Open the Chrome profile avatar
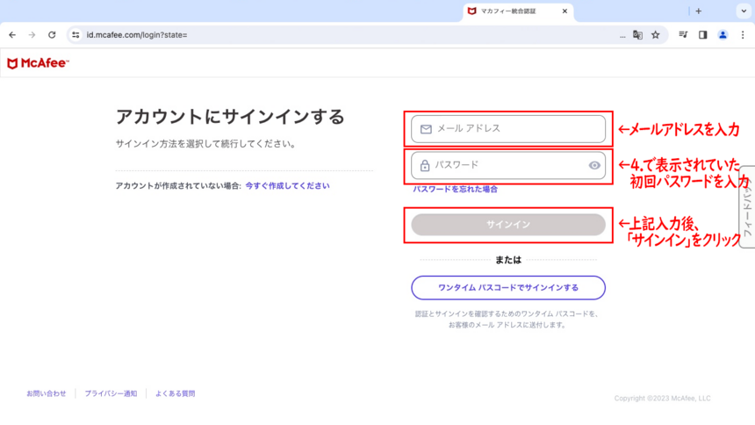 click(723, 35)
